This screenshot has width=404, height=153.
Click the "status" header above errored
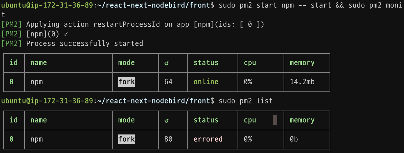point(206,120)
